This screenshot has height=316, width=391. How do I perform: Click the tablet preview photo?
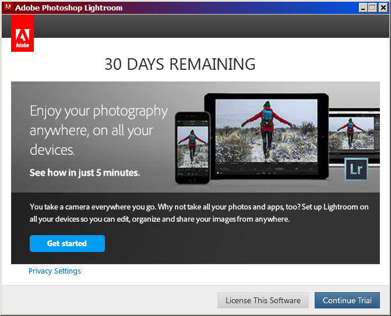pos(266,130)
